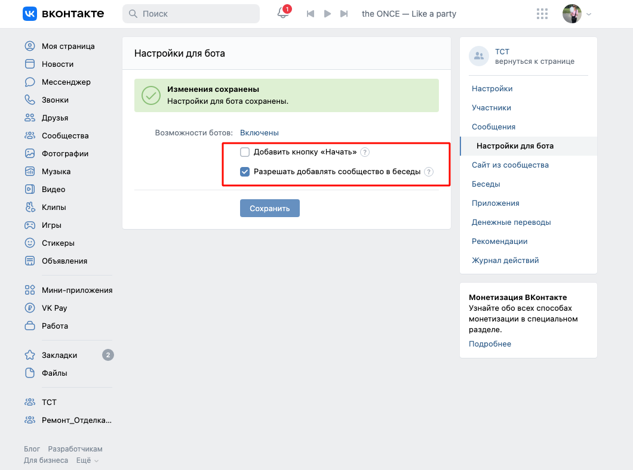Enable the Добавить кнопку «Начать» checkbox
The height and width of the screenshot is (470, 633).
tap(245, 152)
